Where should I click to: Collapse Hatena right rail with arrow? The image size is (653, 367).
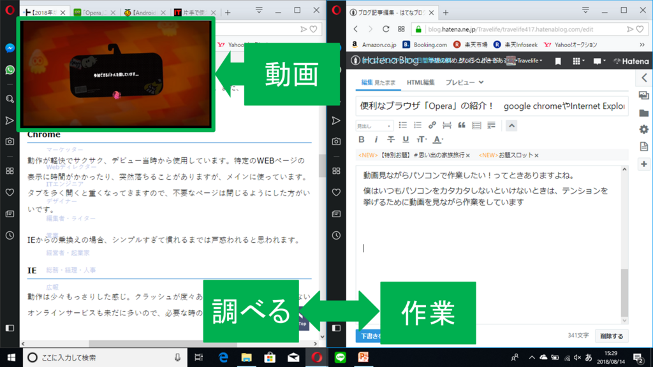(644, 78)
